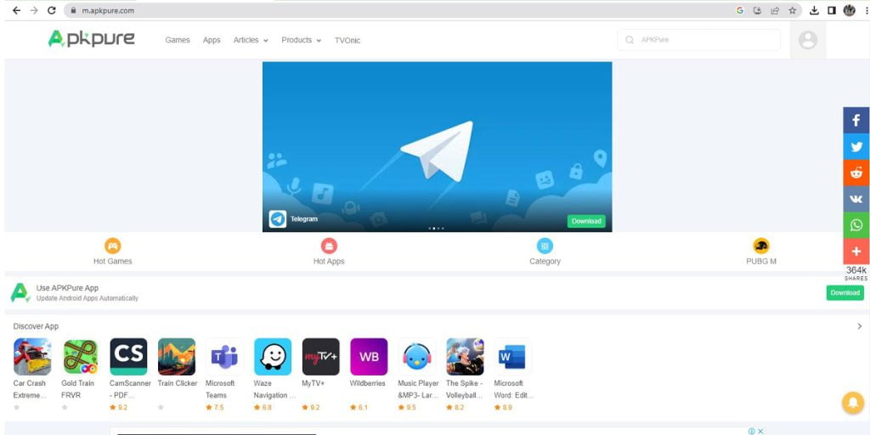Select the banner carousel dots
This screenshot has height=435, width=870.
pyautogui.click(x=436, y=228)
